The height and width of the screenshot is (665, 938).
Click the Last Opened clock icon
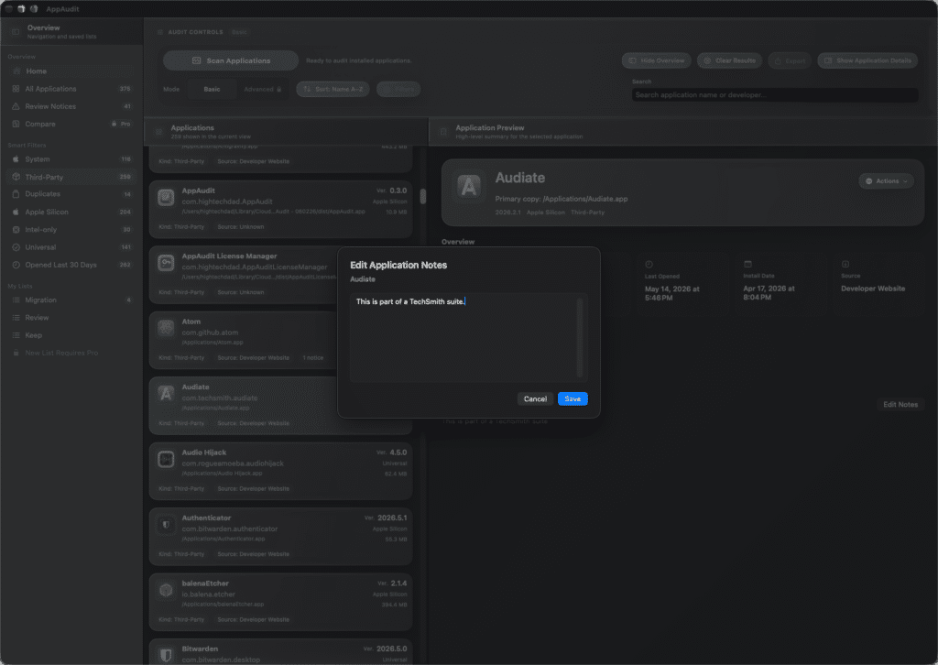[x=649, y=265]
